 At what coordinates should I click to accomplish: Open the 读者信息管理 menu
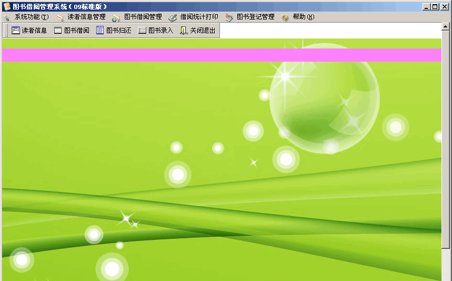(86, 17)
